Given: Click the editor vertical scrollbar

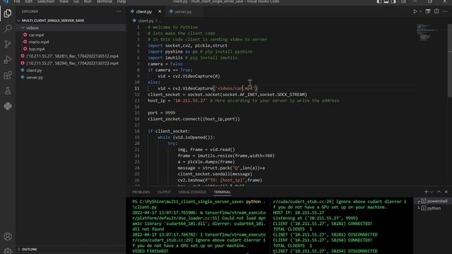Looking at the screenshot, I should click(450, 61).
